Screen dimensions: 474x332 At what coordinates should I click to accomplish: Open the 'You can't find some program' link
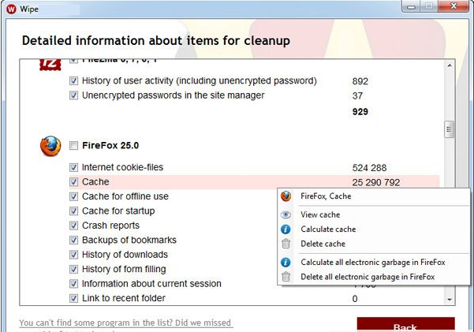pos(126,323)
